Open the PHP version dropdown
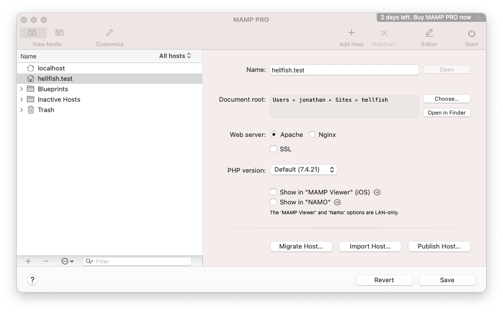 [x=304, y=169]
